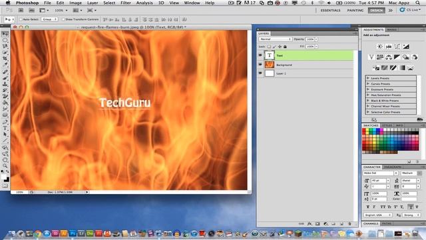Image resolution: width=426 pixels, height=240 pixels.
Task: Add a Selective Color adjustment
Action: click(411, 68)
